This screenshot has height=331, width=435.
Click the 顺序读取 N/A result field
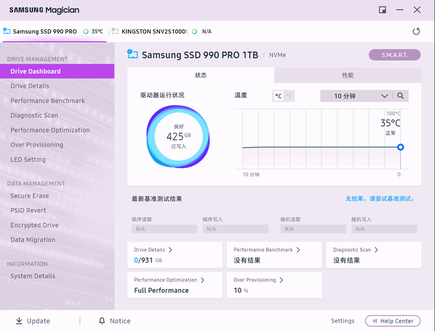(165, 229)
